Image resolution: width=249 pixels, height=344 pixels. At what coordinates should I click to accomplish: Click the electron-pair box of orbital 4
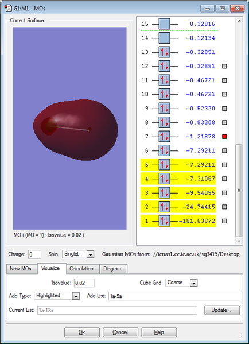click(164, 179)
